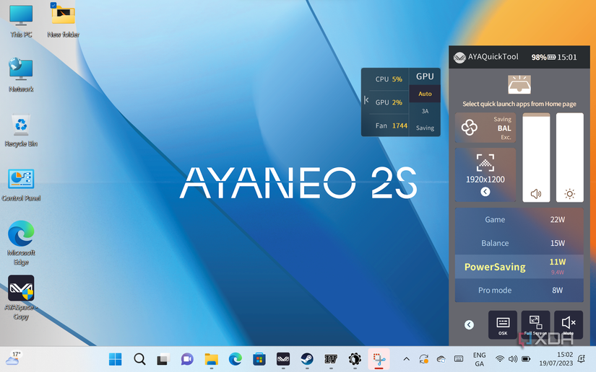Click the sun icon under brightness slider
The width and height of the screenshot is (596, 372).
click(569, 194)
